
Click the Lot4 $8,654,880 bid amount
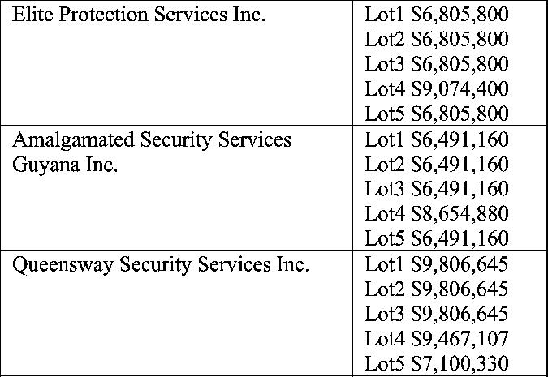(436, 214)
